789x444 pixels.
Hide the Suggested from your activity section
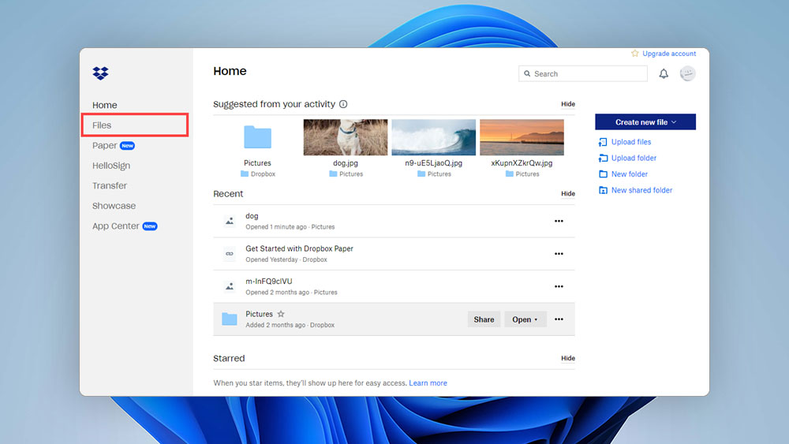point(568,104)
